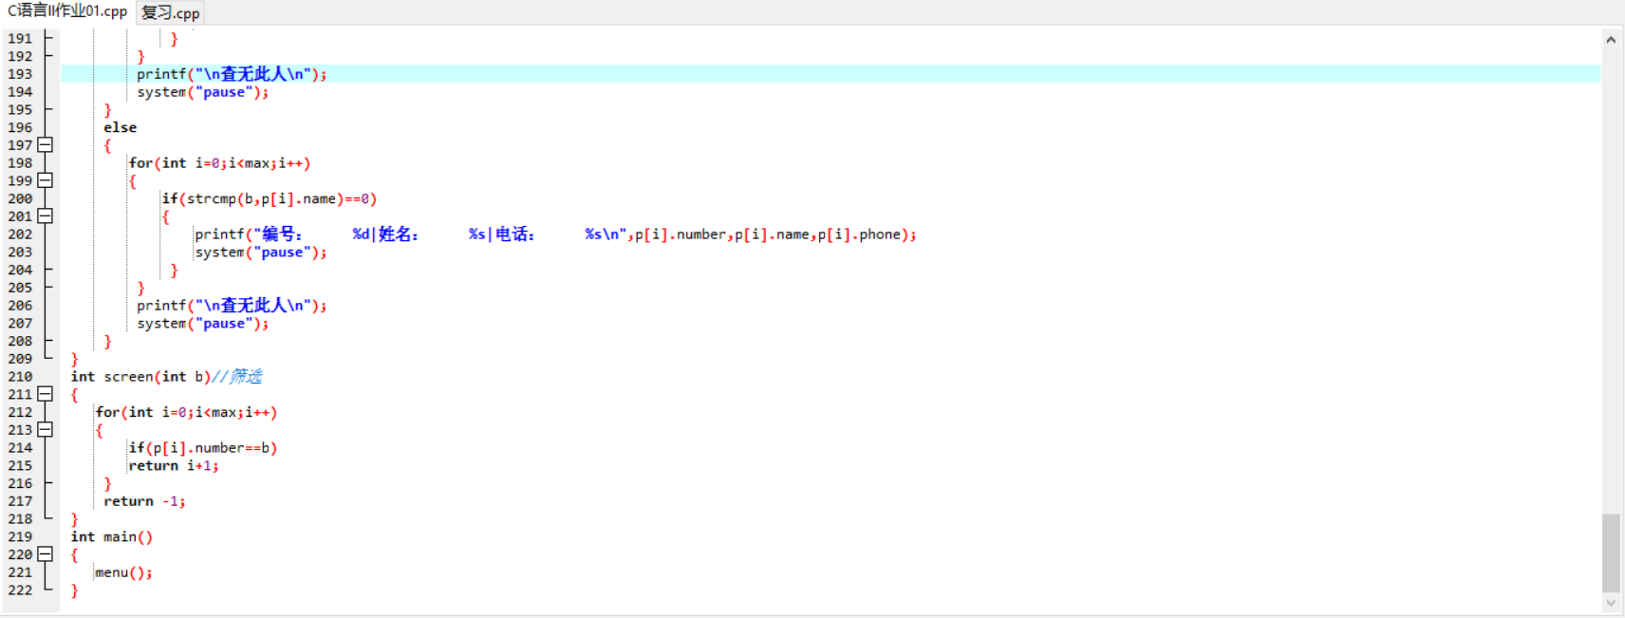Click line number 222 in the gutter
Screen dimensions: 1625x618
(20, 590)
